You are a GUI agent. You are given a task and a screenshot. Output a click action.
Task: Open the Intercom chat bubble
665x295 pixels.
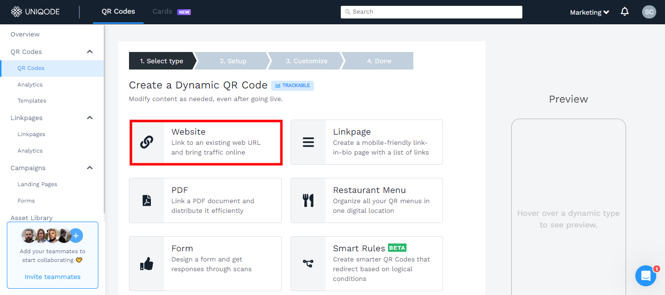tap(646, 276)
